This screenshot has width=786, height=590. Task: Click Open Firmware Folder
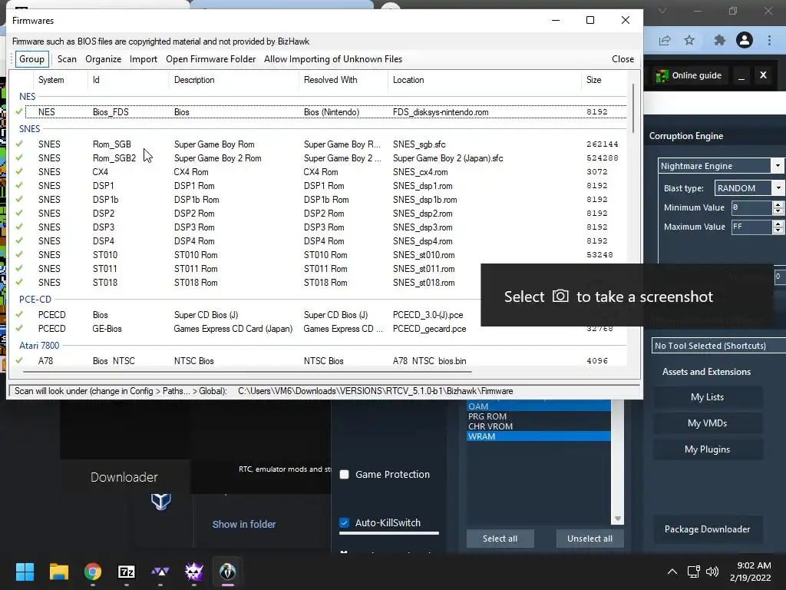click(210, 59)
